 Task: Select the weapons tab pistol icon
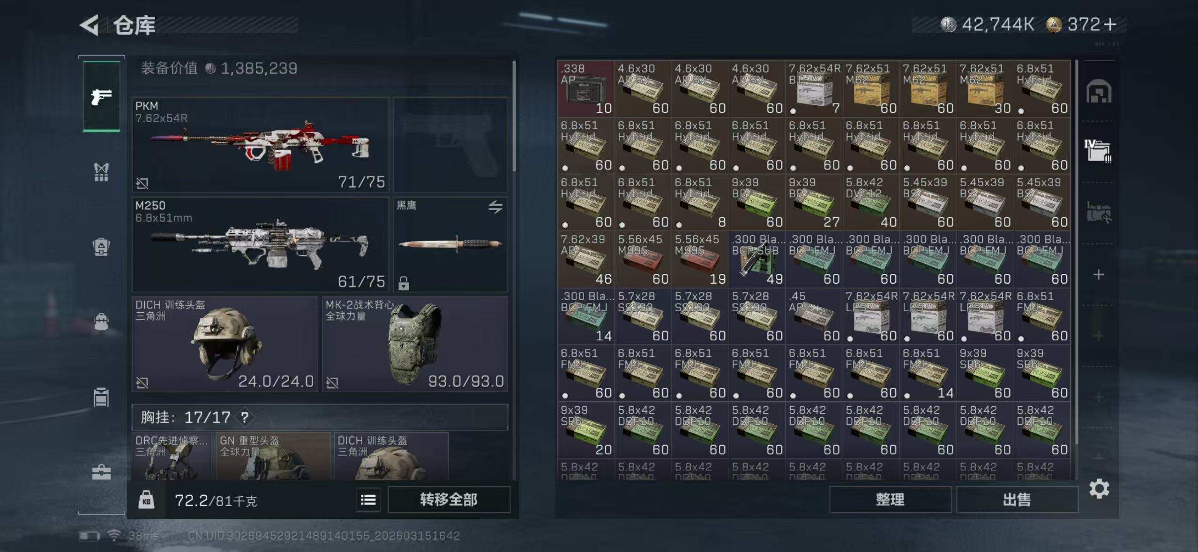tap(101, 96)
